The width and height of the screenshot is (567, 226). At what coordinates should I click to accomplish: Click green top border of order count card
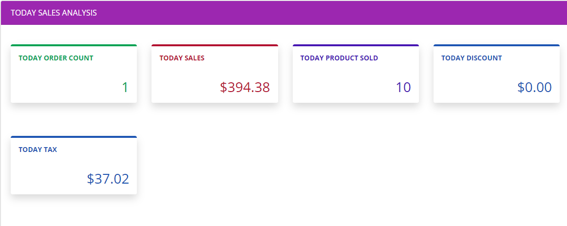point(74,45)
